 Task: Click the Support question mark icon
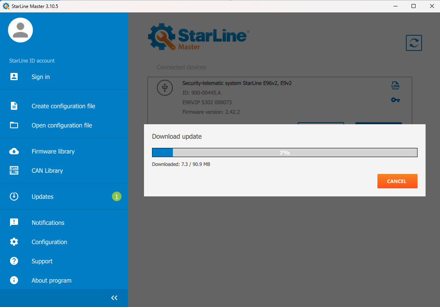pyautogui.click(x=14, y=261)
